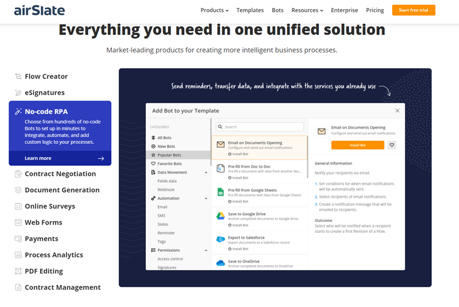
Task: Open the Resources dropdown menu
Action: click(x=307, y=10)
